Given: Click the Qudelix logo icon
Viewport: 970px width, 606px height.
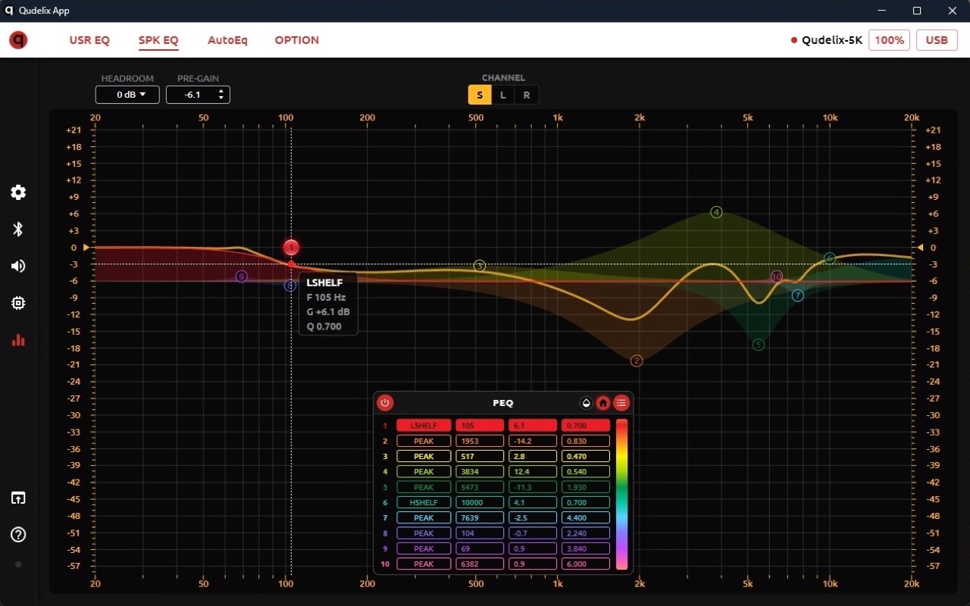Looking at the screenshot, I should tap(18, 40).
